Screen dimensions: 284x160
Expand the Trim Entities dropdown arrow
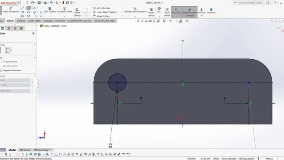50,16
